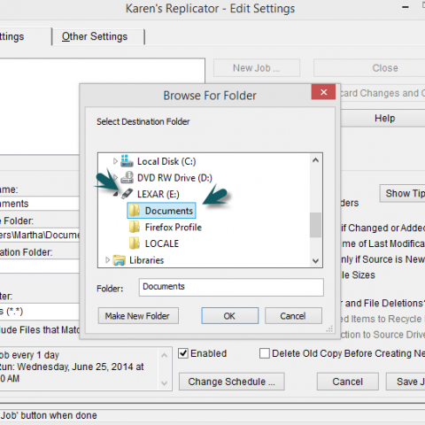The image size is (425, 425).
Task: Click the folder tree scroll up arrow
Action: [x=315, y=160]
